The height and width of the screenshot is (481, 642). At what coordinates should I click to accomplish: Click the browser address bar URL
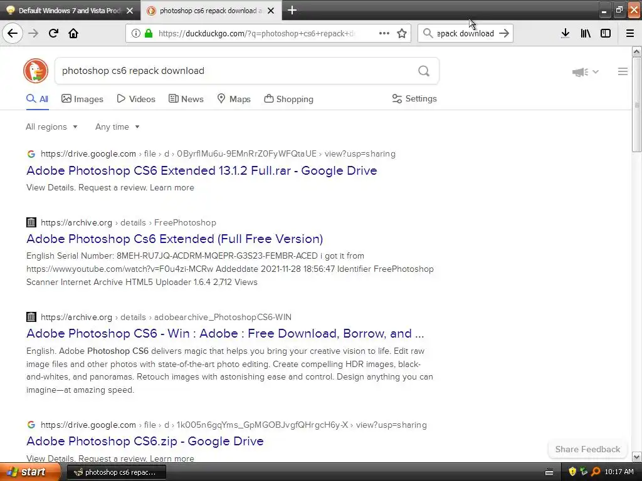click(256, 34)
